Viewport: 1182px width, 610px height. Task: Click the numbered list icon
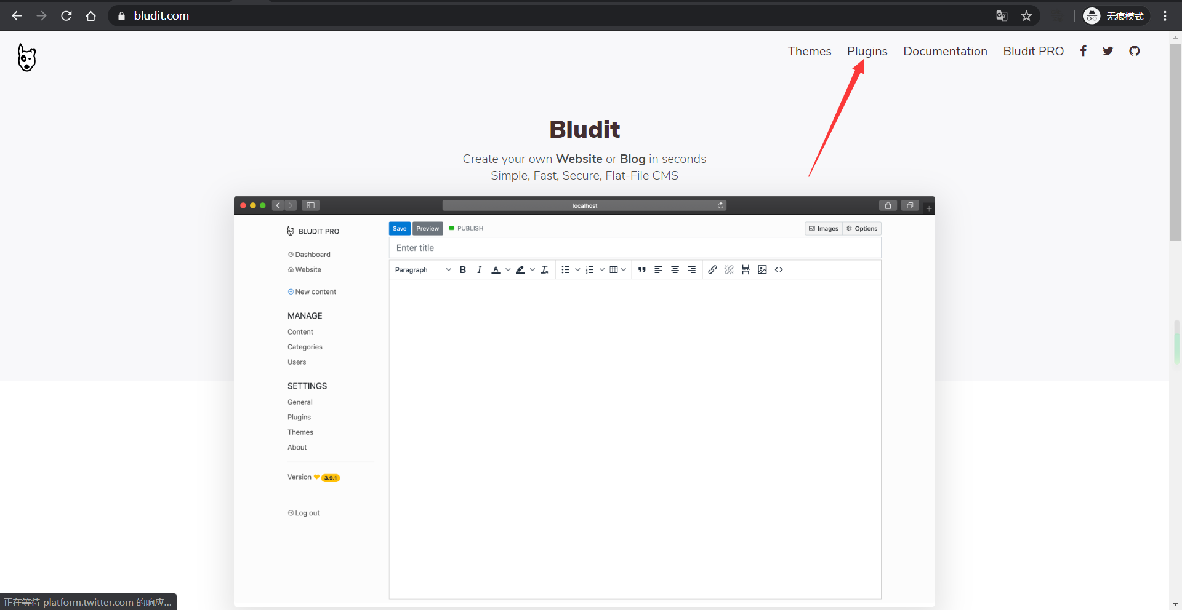click(x=590, y=270)
